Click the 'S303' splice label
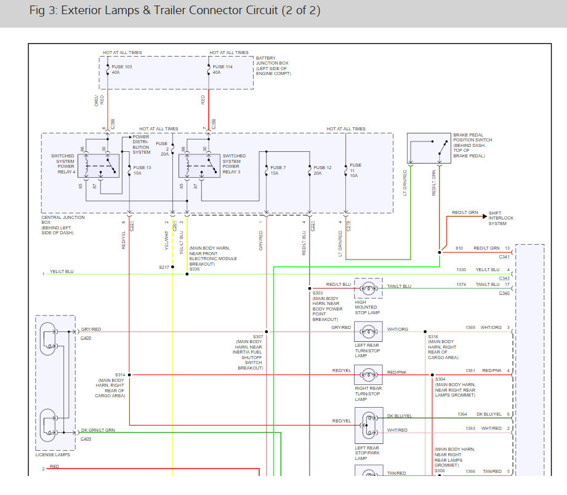 (318, 293)
